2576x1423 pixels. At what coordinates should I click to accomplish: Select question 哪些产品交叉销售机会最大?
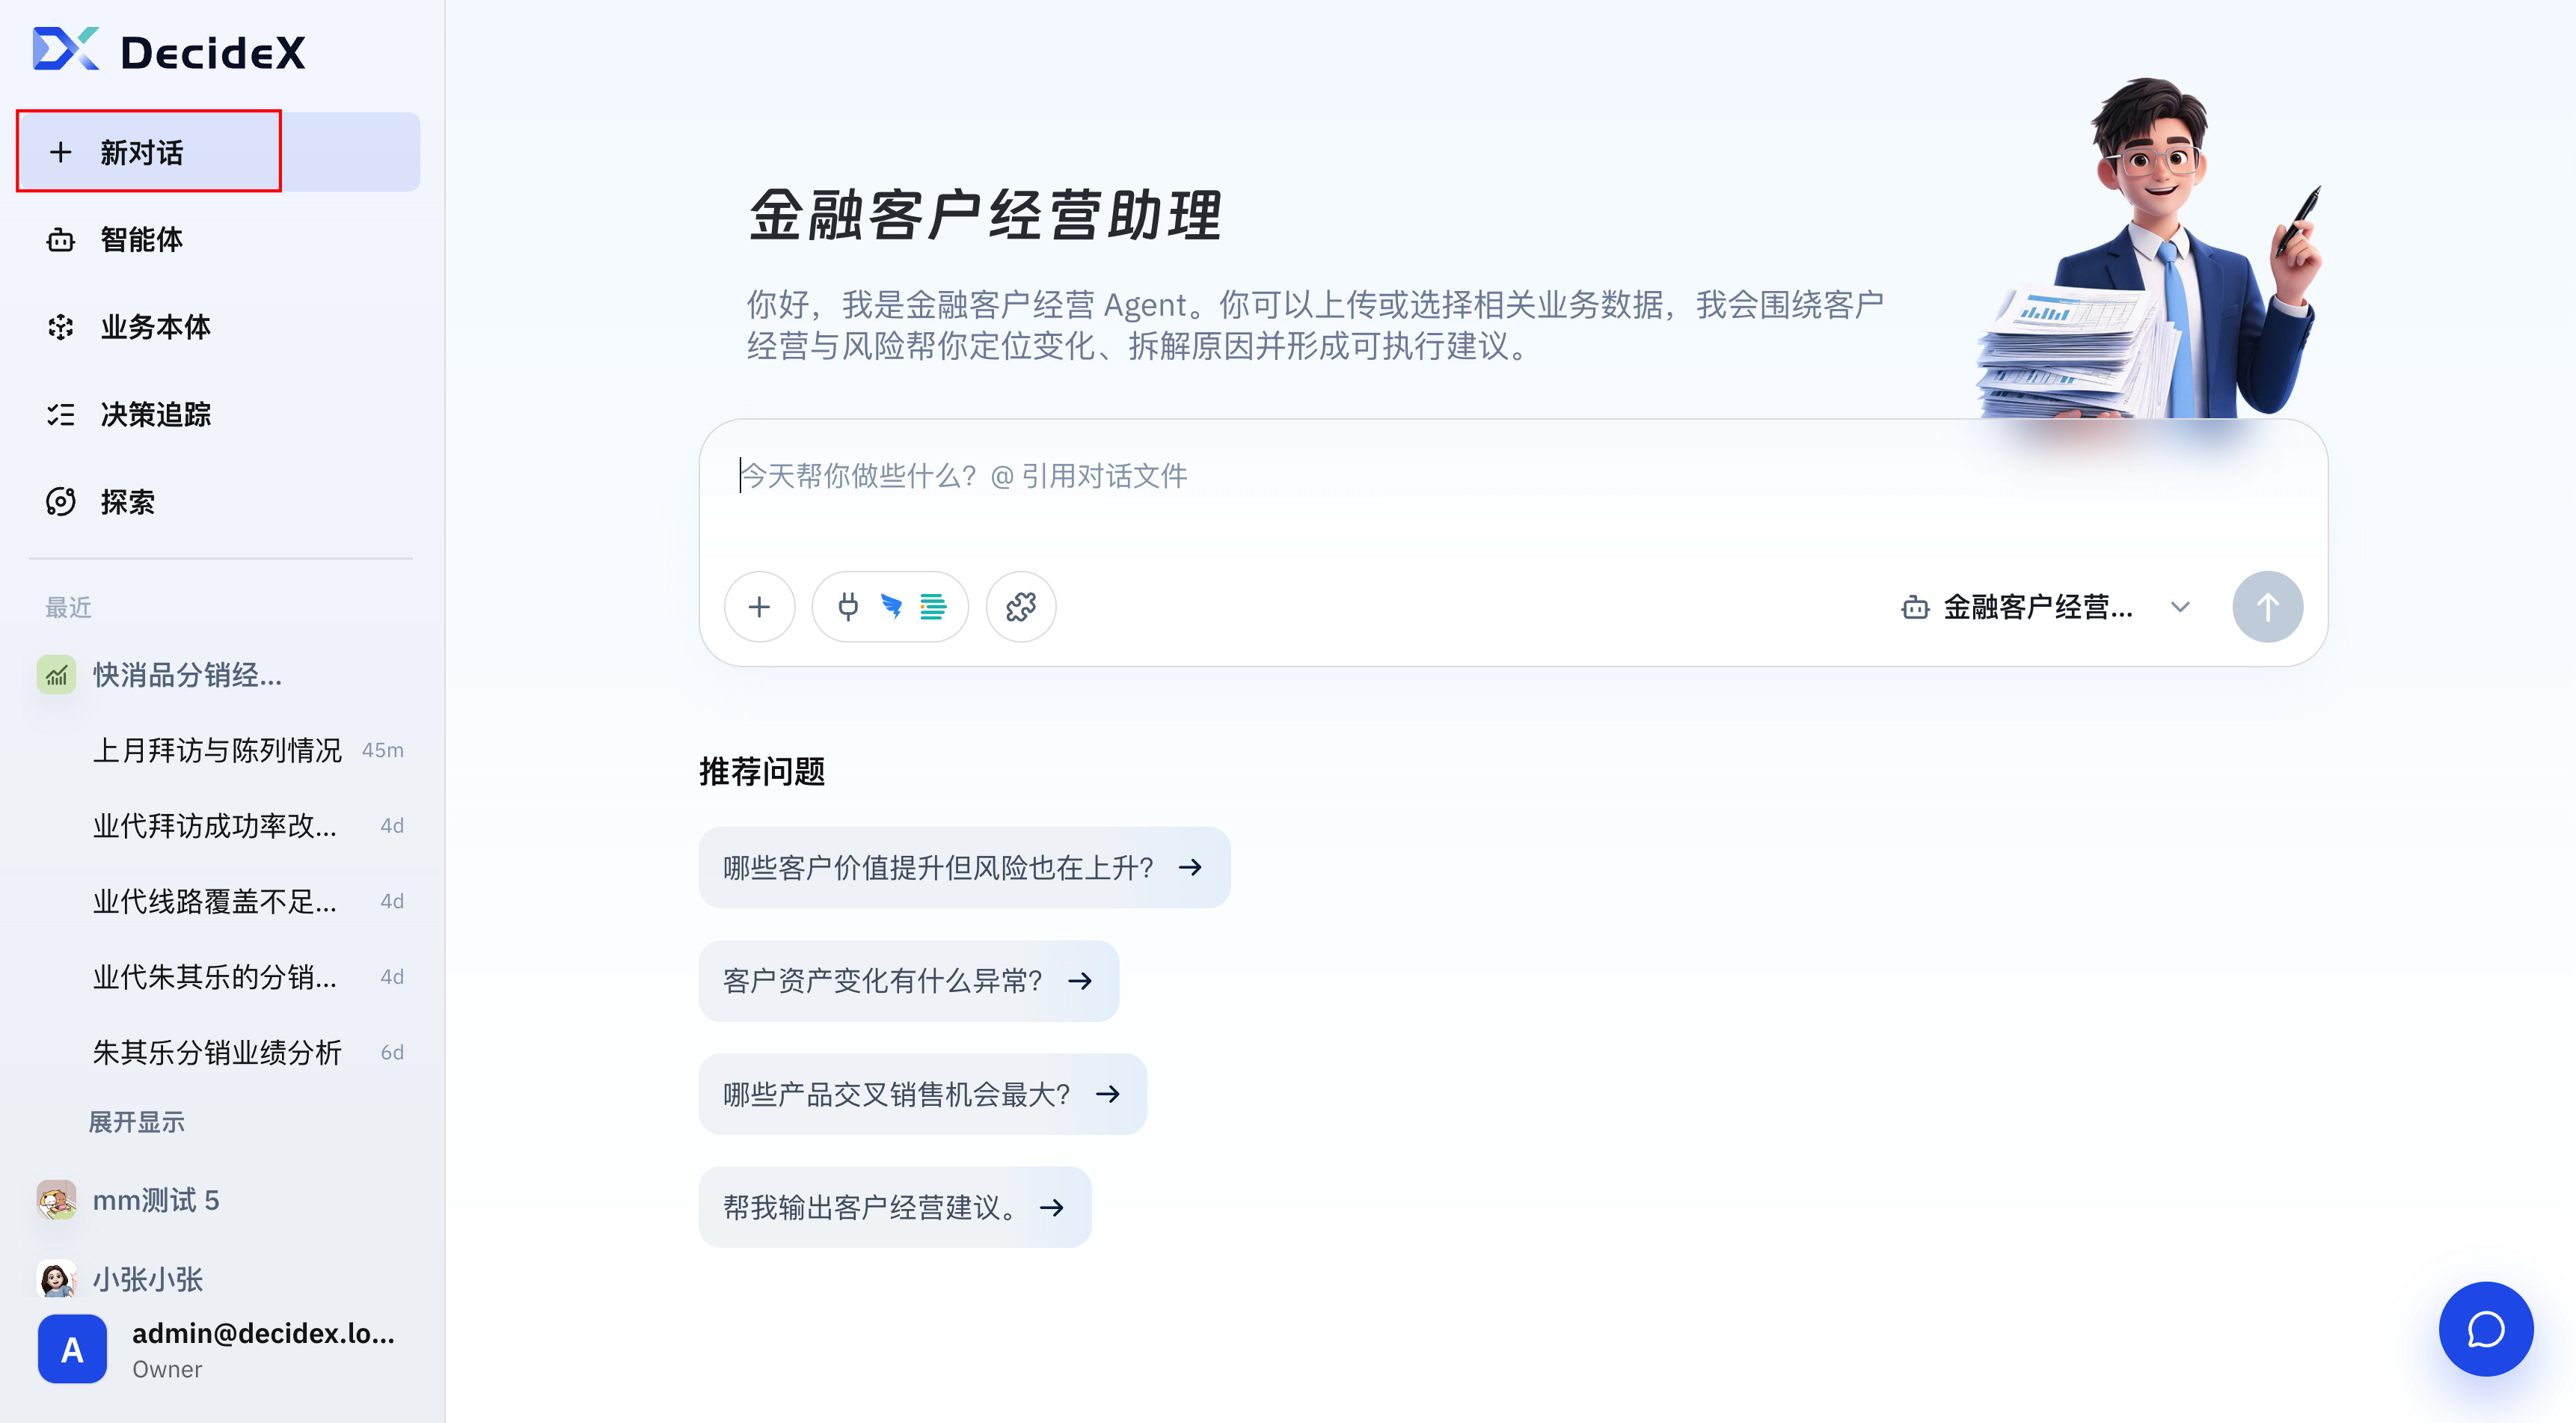coord(922,1094)
